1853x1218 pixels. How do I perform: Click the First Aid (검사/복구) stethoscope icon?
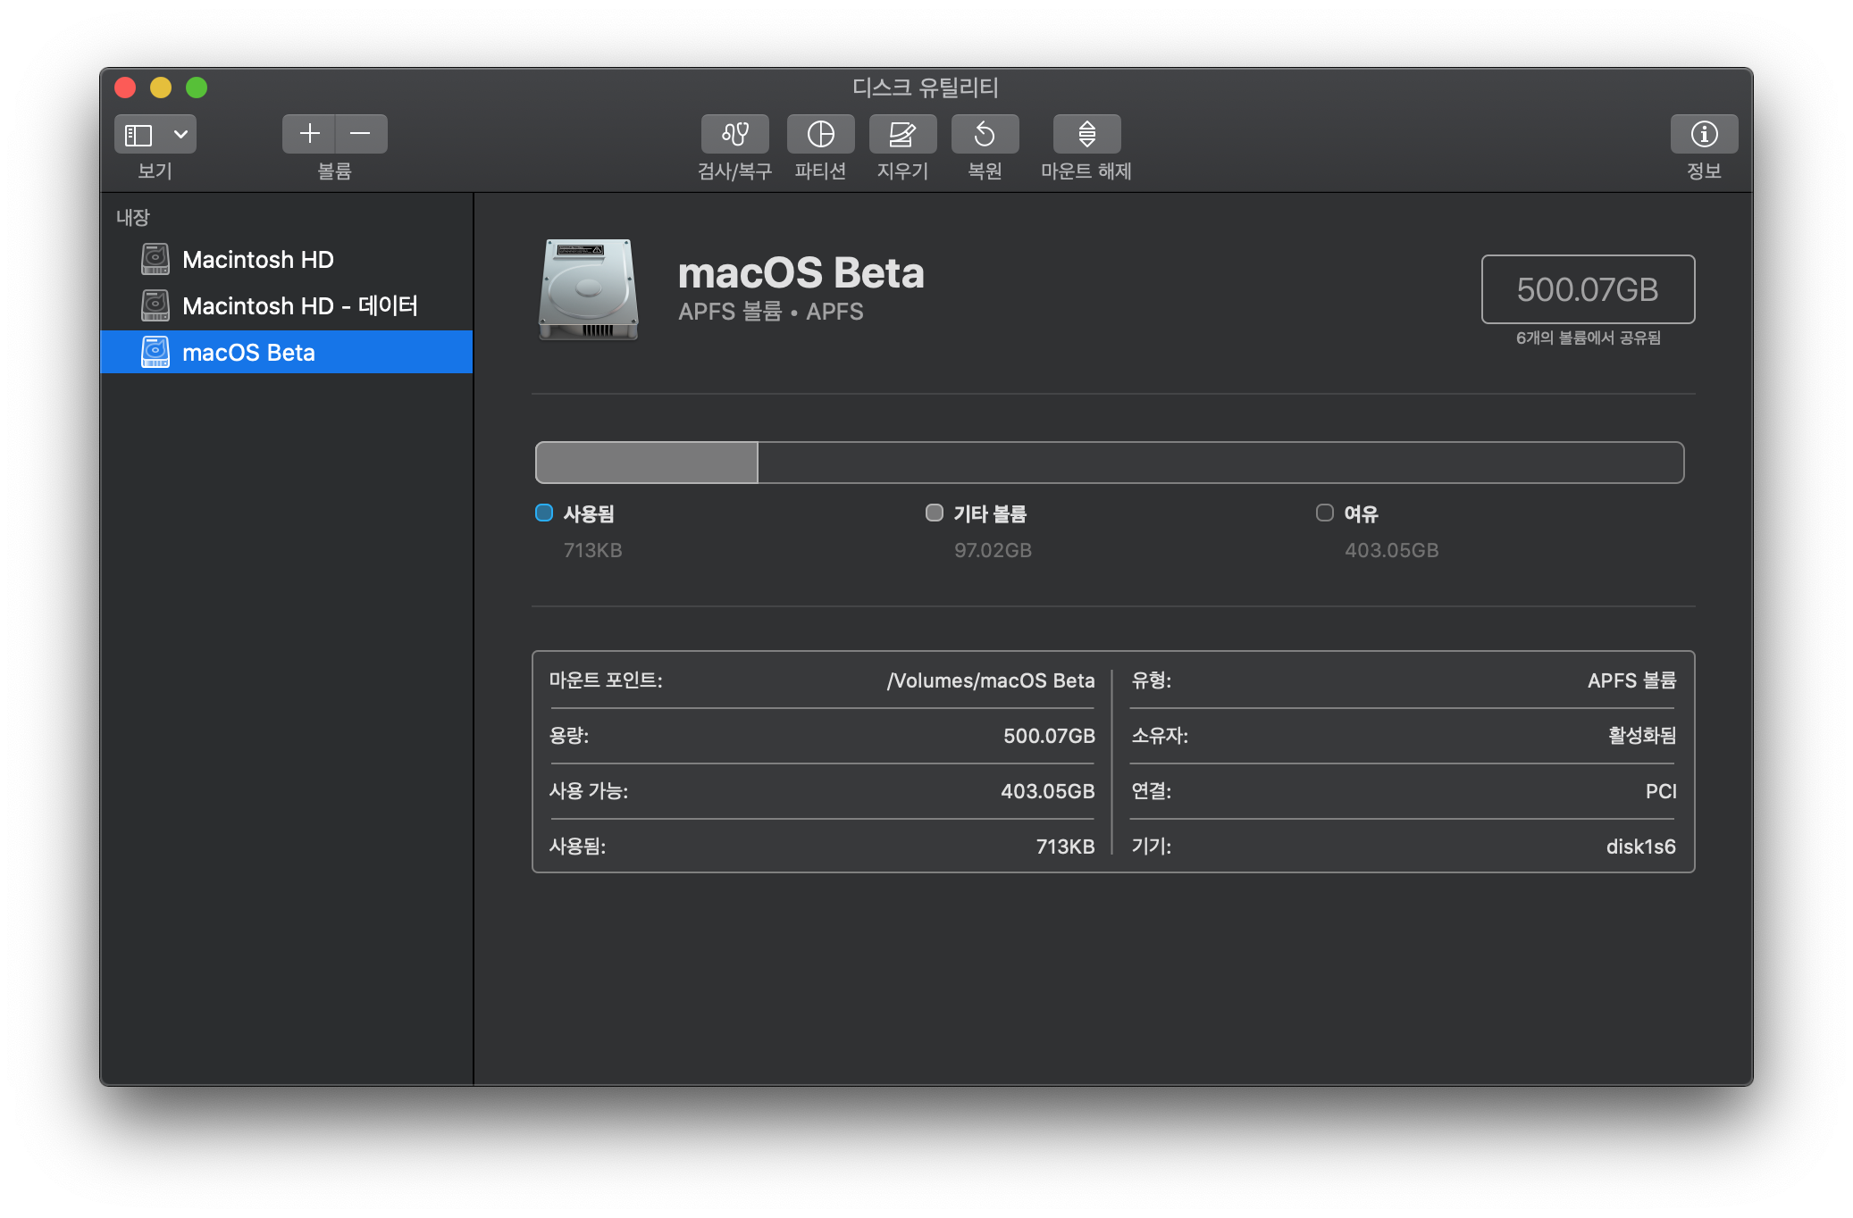pyautogui.click(x=734, y=134)
